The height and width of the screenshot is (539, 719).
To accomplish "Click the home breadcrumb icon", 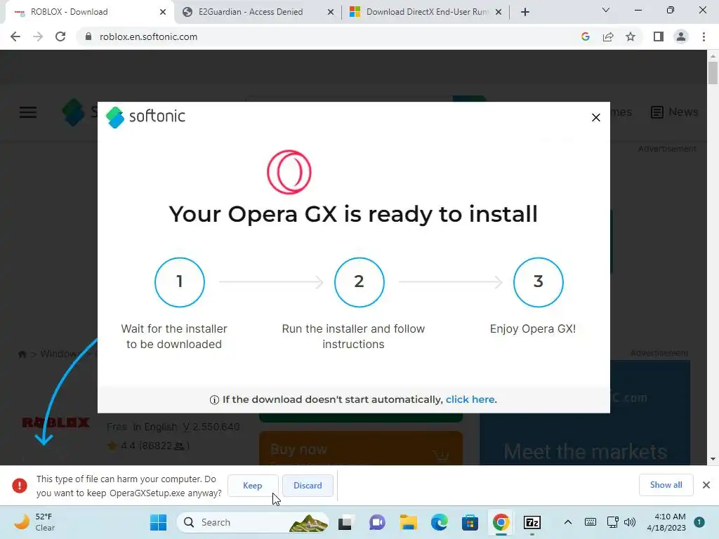I will point(22,354).
